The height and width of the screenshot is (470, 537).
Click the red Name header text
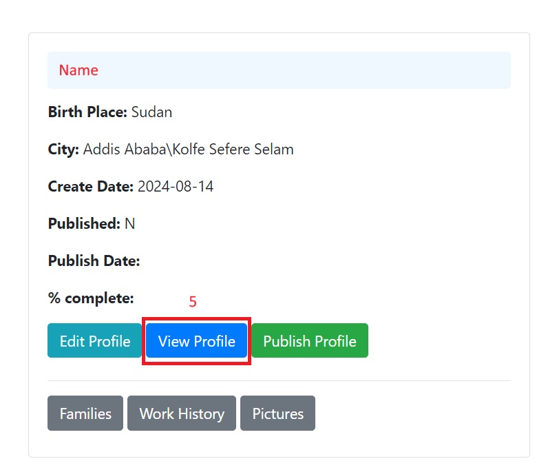point(78,70)
